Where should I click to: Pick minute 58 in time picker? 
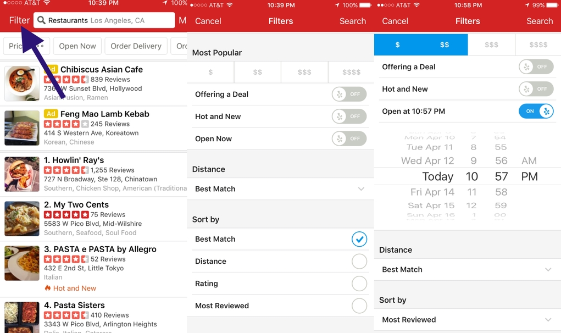point(501,192)
